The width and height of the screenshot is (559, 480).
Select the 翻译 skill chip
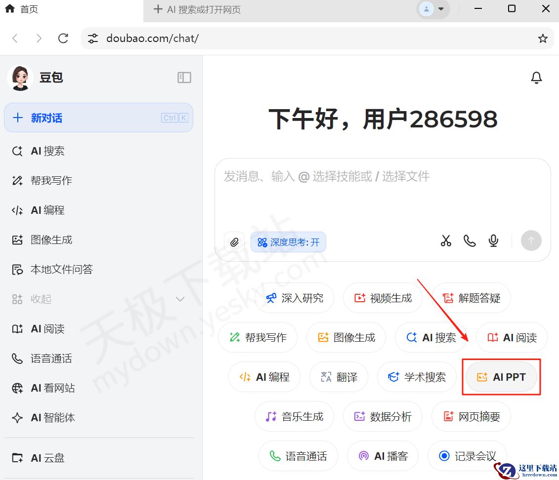tap(339, 377)
